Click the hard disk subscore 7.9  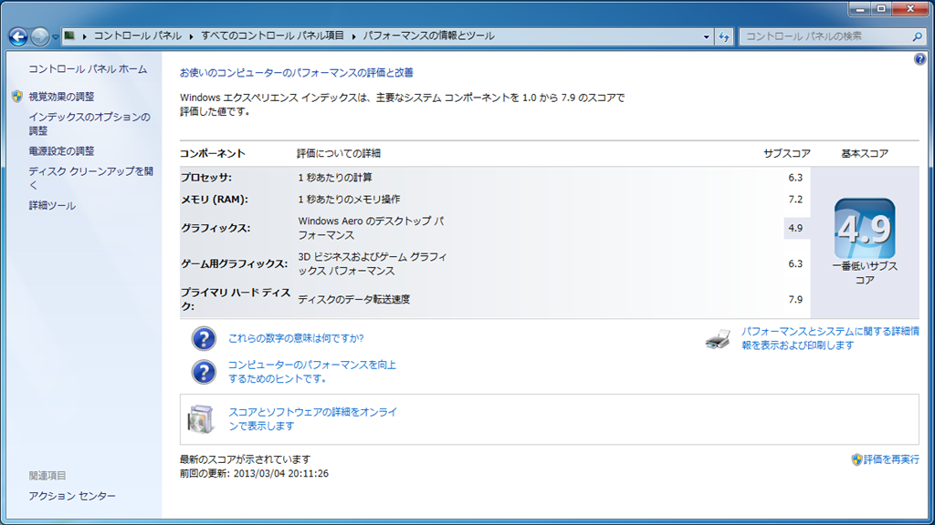coord(795,299)
